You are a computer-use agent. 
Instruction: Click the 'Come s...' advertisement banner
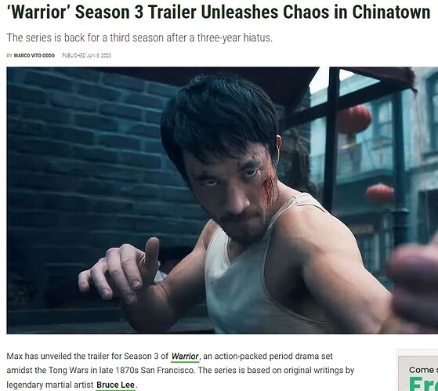(x=418, y=371)
